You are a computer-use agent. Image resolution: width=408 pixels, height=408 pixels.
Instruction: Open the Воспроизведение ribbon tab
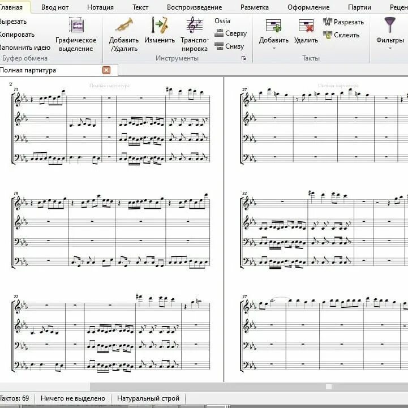[194, 7]
